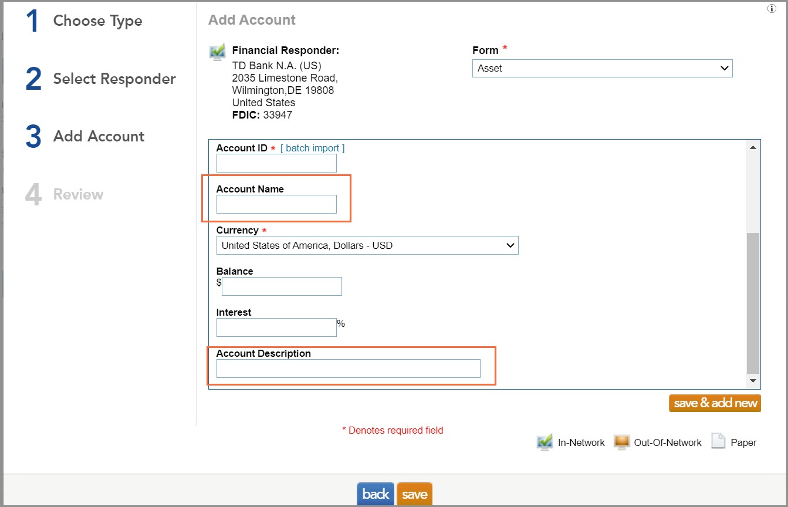
Task: Click the info icon in top-right corner
Action: coord(772,8)
